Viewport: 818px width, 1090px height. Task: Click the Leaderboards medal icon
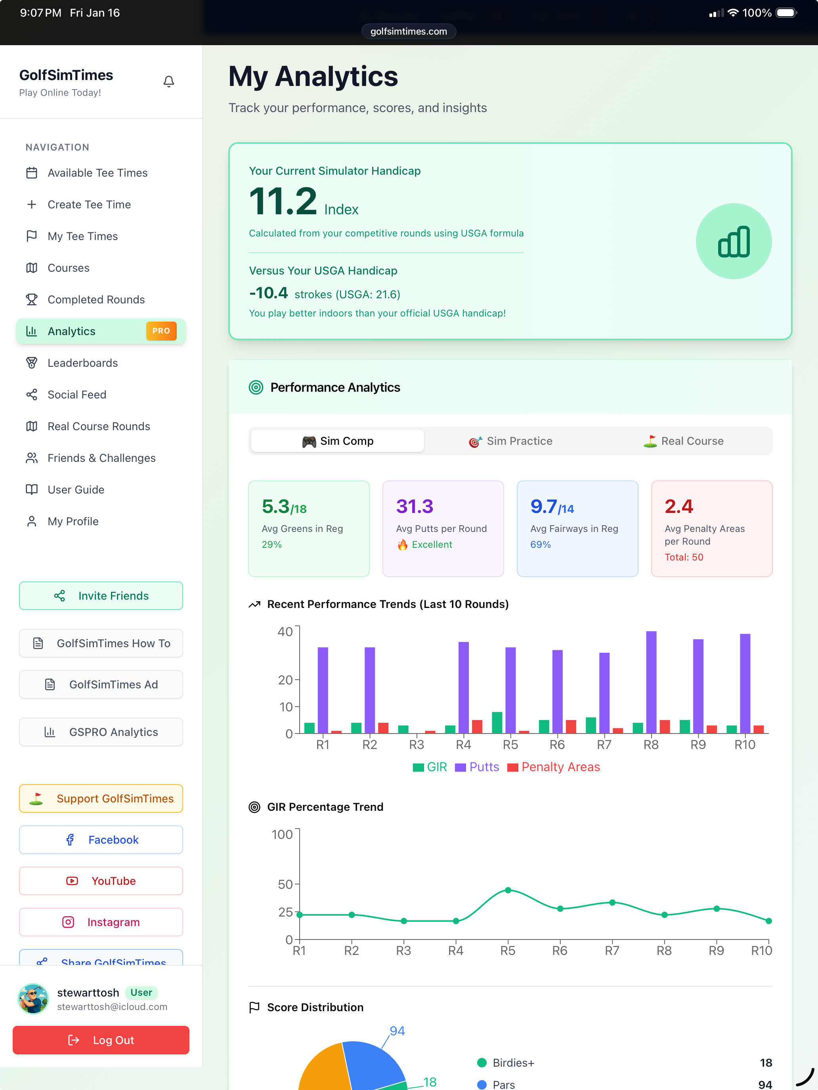[32, 363]
